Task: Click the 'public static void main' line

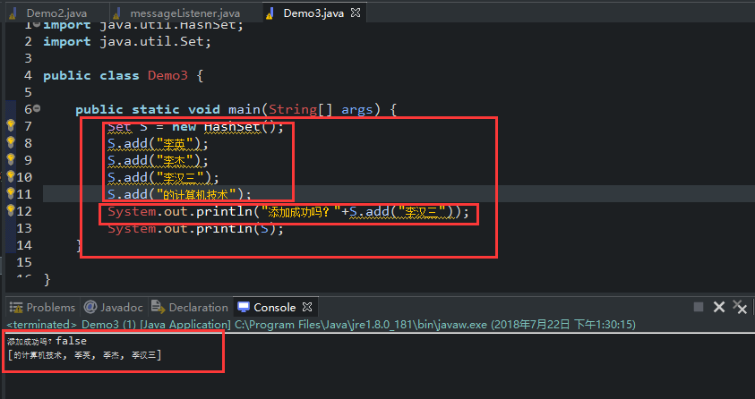Action: [236, 110]
